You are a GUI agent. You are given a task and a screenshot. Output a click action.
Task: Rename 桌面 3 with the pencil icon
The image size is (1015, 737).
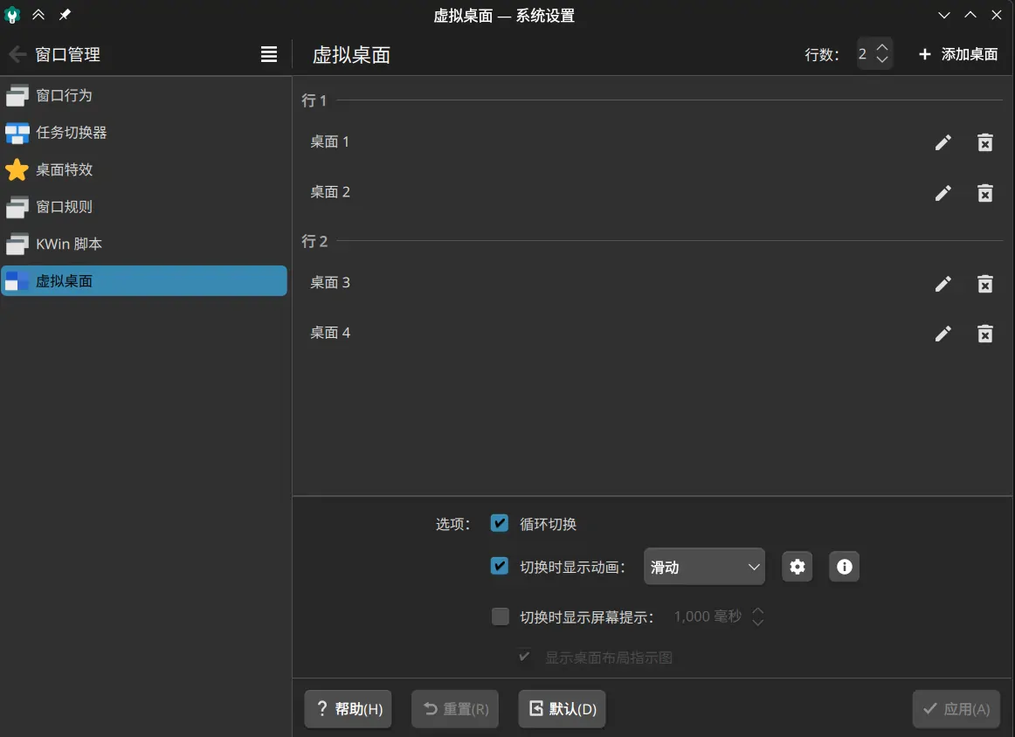coord(943,283)
